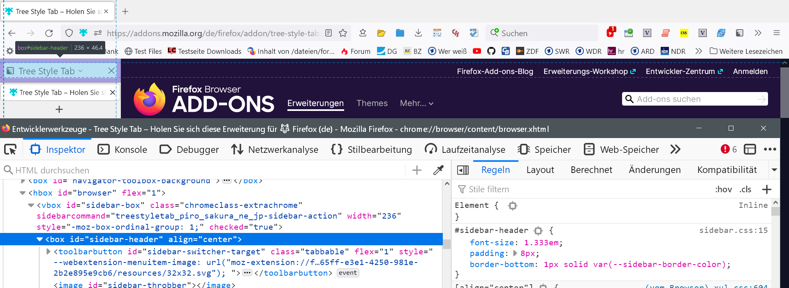Open the Weitere Lesezeichen folder
This screenshot has width=789, height=288.
pos(746,51)
